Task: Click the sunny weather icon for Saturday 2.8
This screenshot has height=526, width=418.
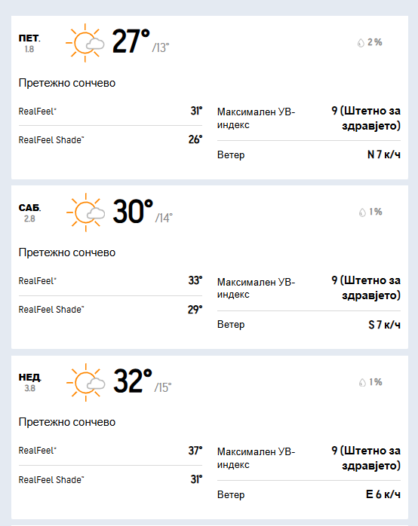Action: tap(85, 213)
